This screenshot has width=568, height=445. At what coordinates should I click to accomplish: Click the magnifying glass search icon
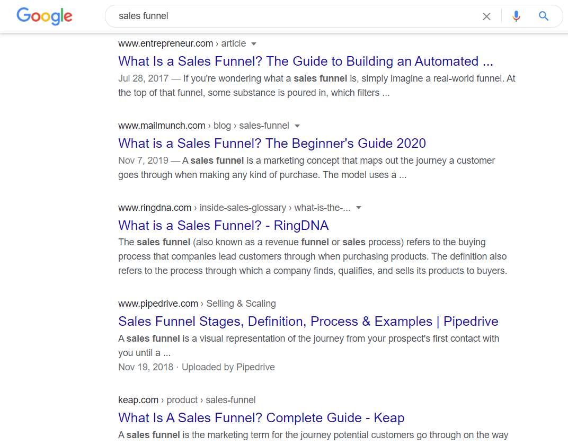[544, 16]
